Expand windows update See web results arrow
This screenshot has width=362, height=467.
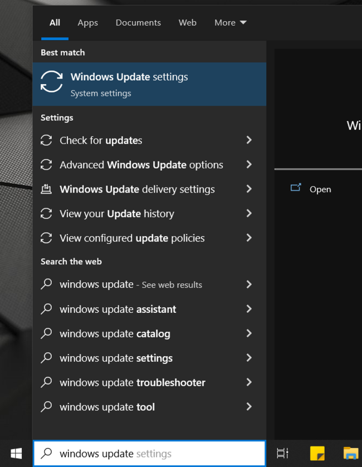point(249,284)
